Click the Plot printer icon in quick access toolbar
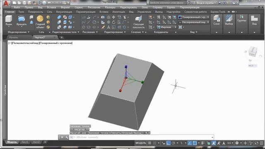The width and height of the screenshot is (265, 149). (x=44, y=3)
